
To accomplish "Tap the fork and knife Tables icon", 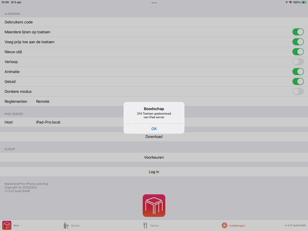I will point(145,225).
